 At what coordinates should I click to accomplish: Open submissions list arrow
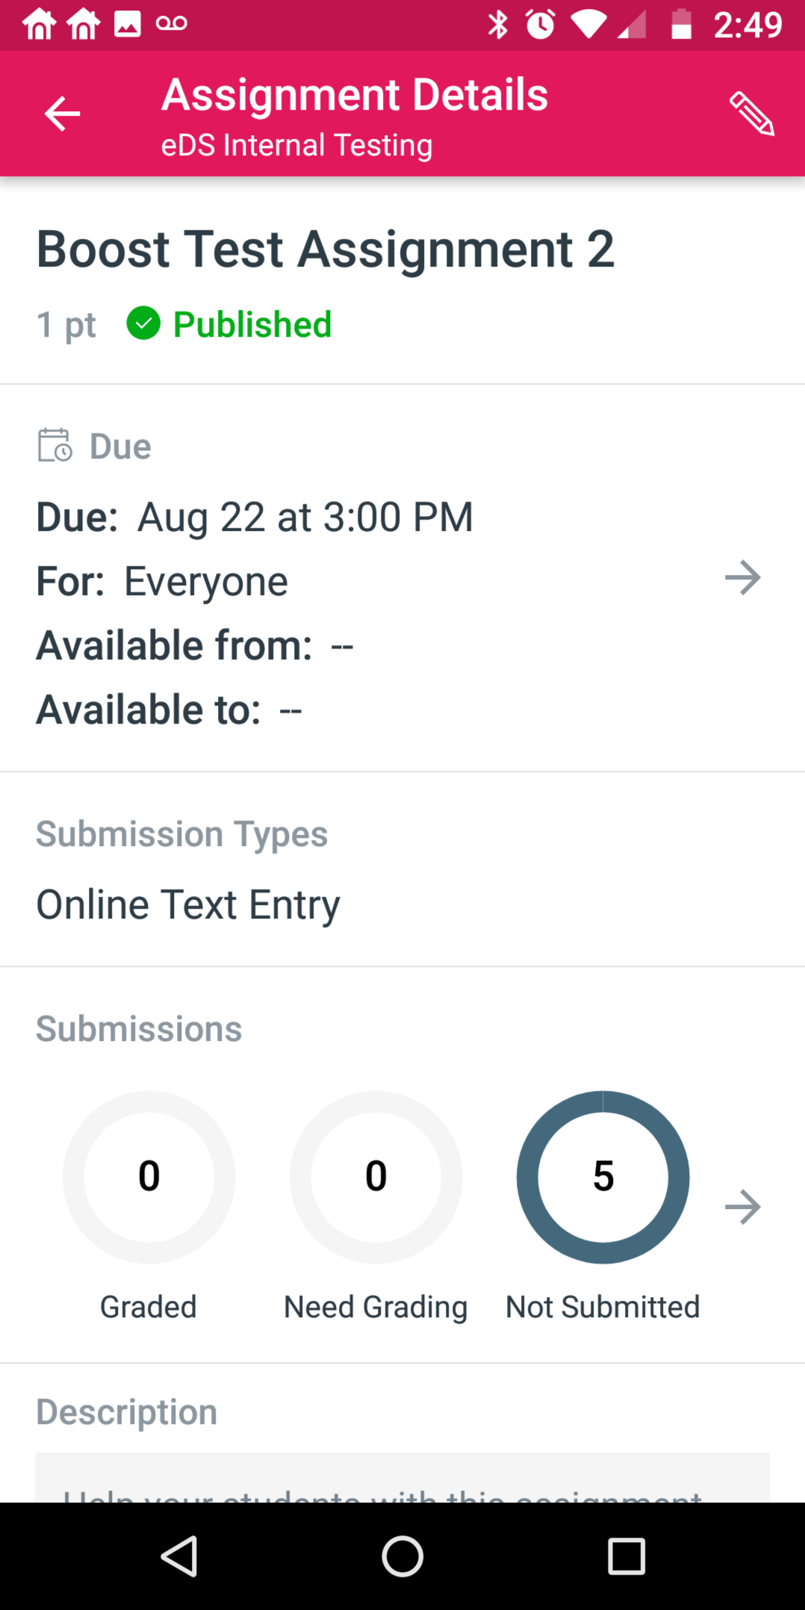click(x=742, y=1207)
